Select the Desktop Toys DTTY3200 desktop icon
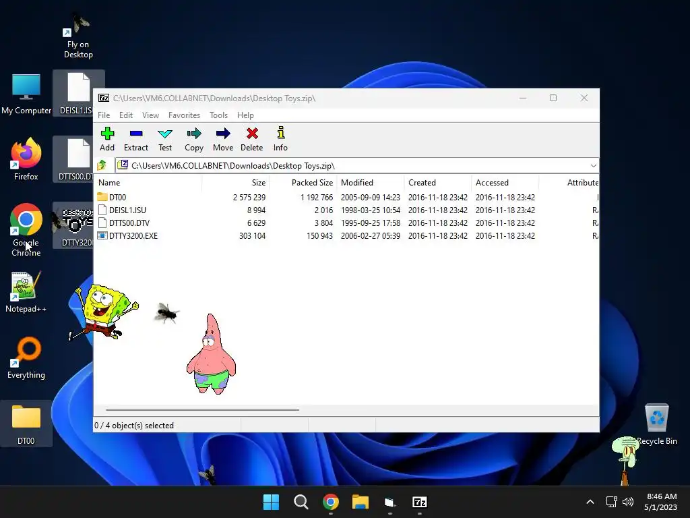Screen dimensions: 690x518 tap(75, 225)
